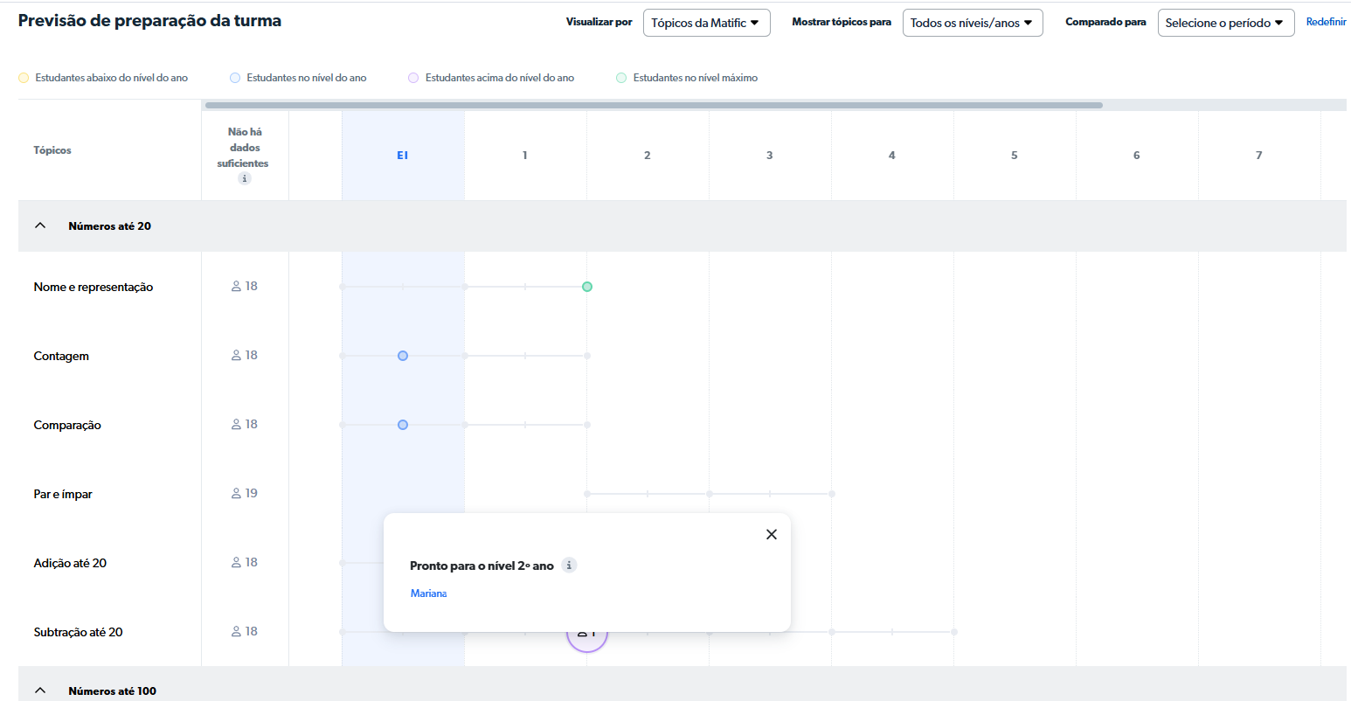
Task: Open the 'Tópicos da Matific' dropdown
Action: 706,23
